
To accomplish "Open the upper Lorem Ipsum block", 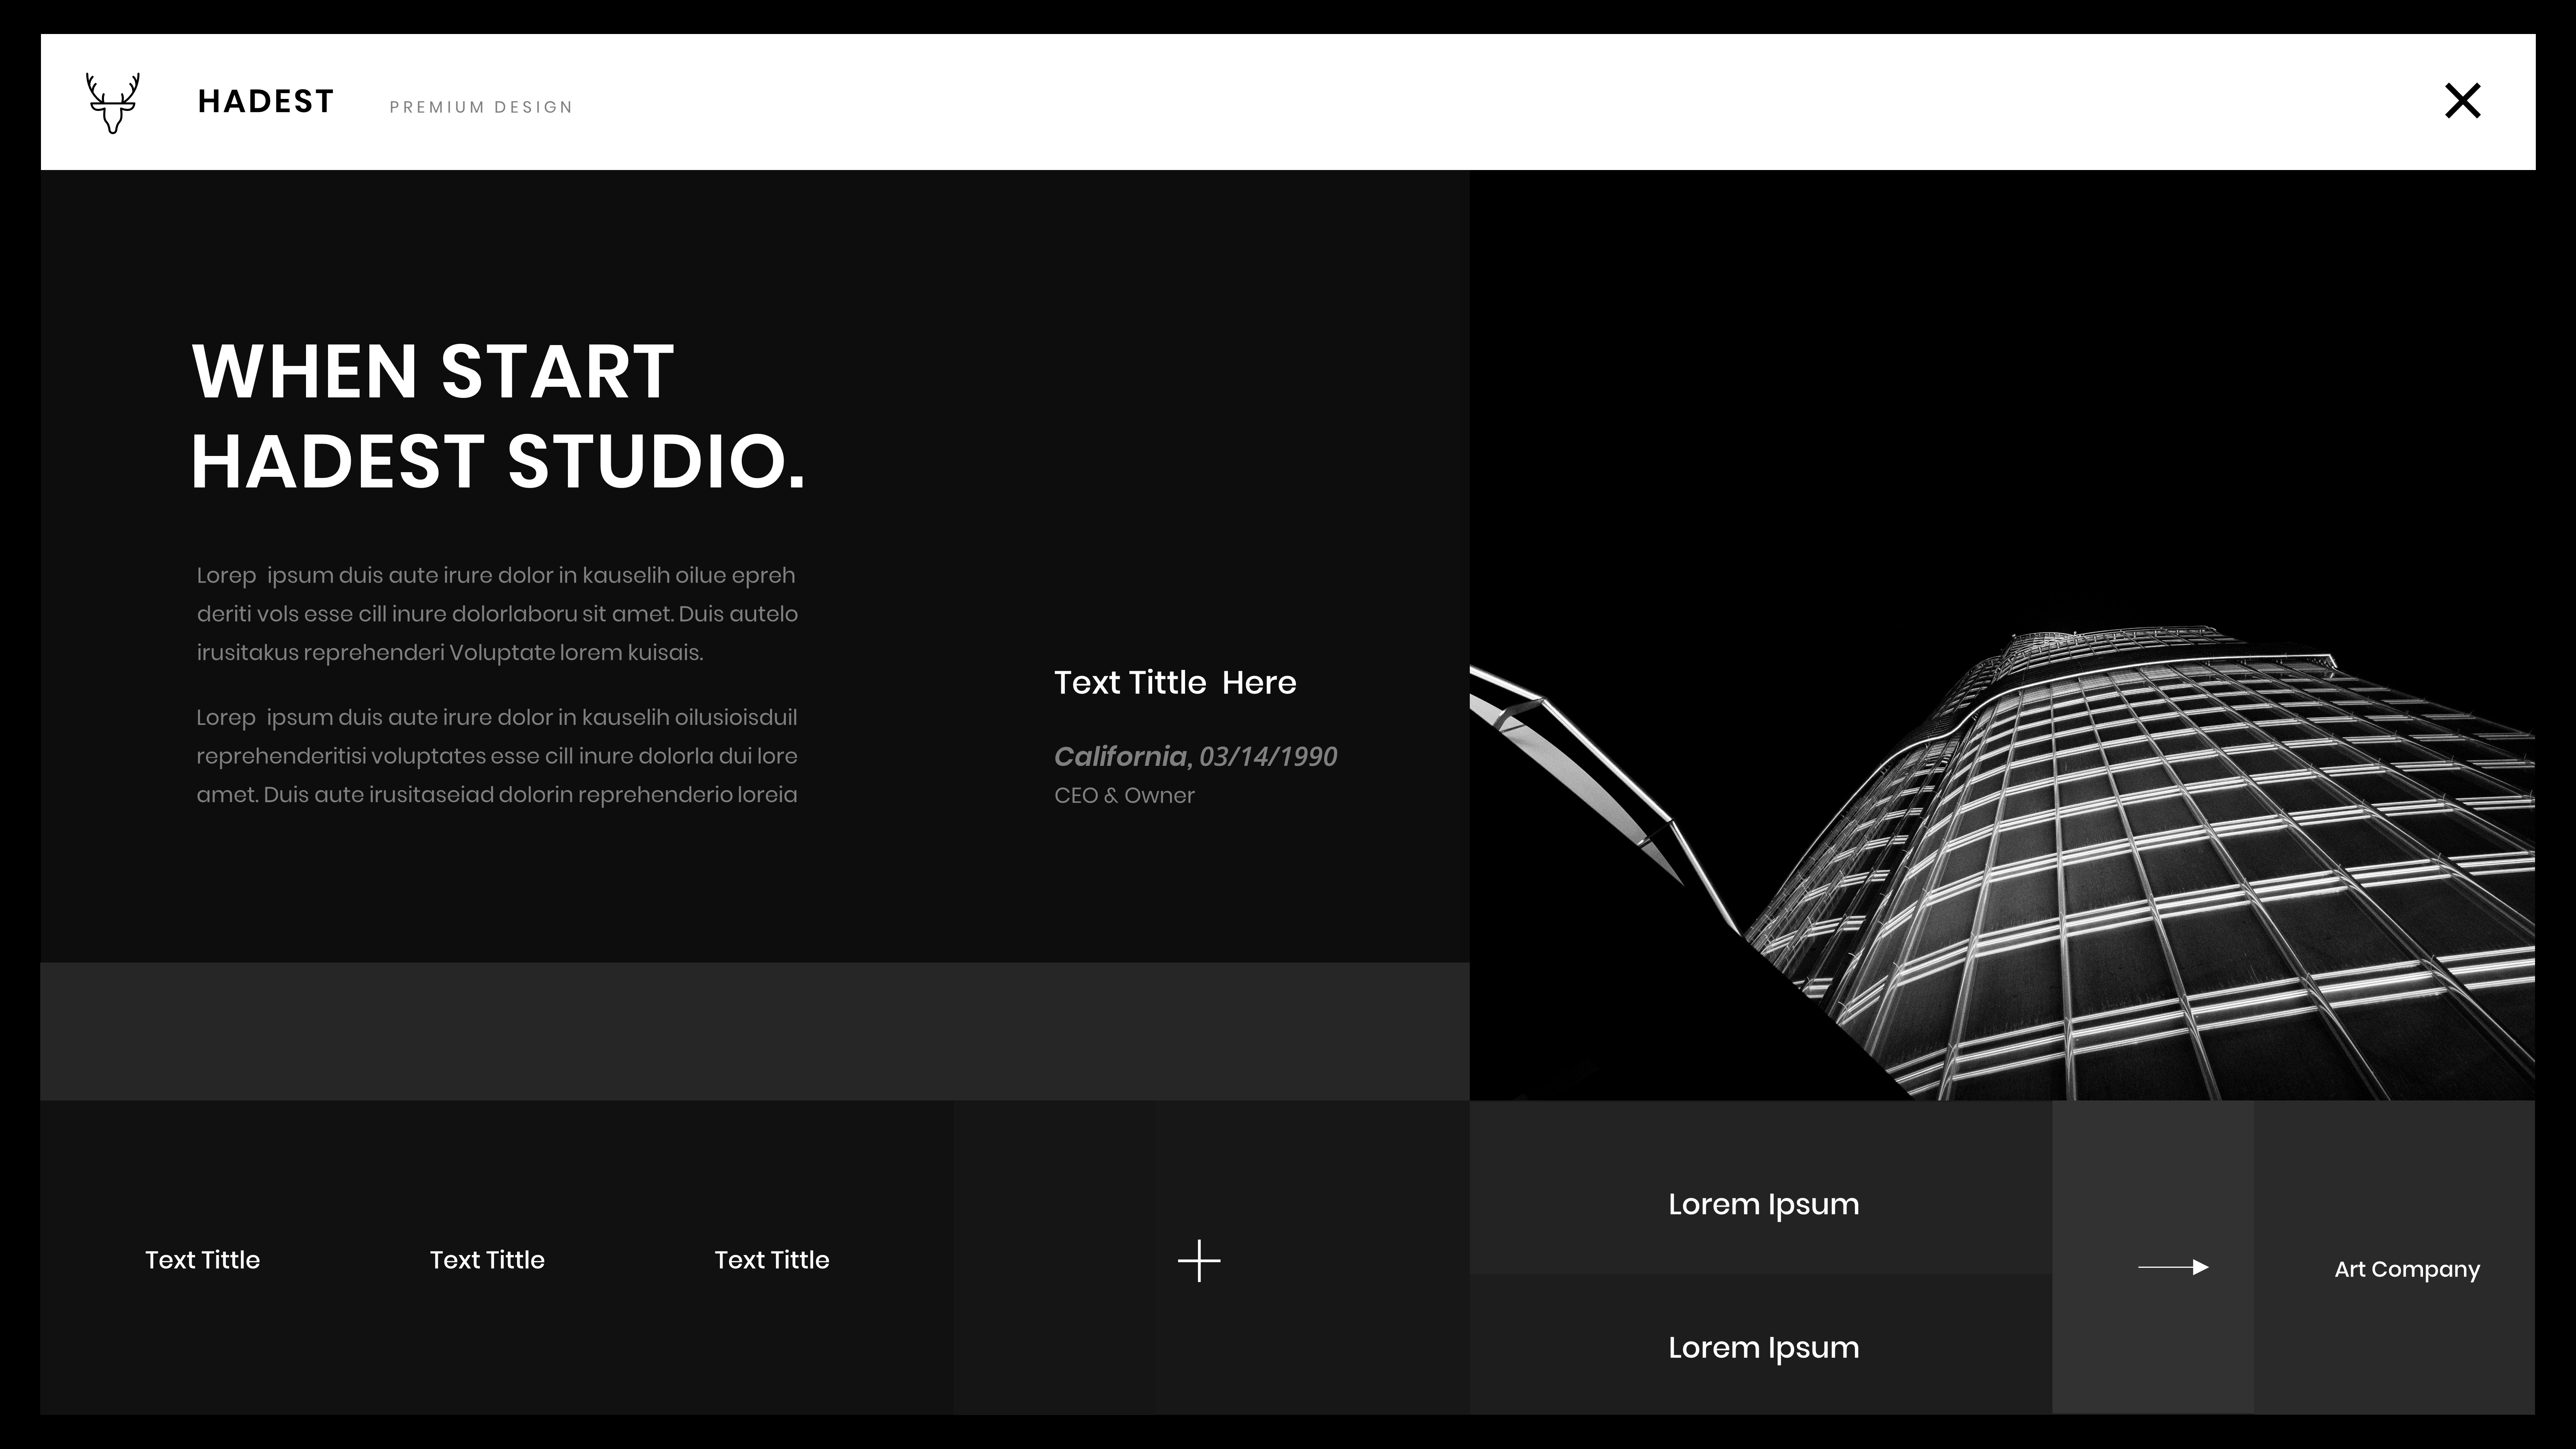I will (x=1763, y=1204).
